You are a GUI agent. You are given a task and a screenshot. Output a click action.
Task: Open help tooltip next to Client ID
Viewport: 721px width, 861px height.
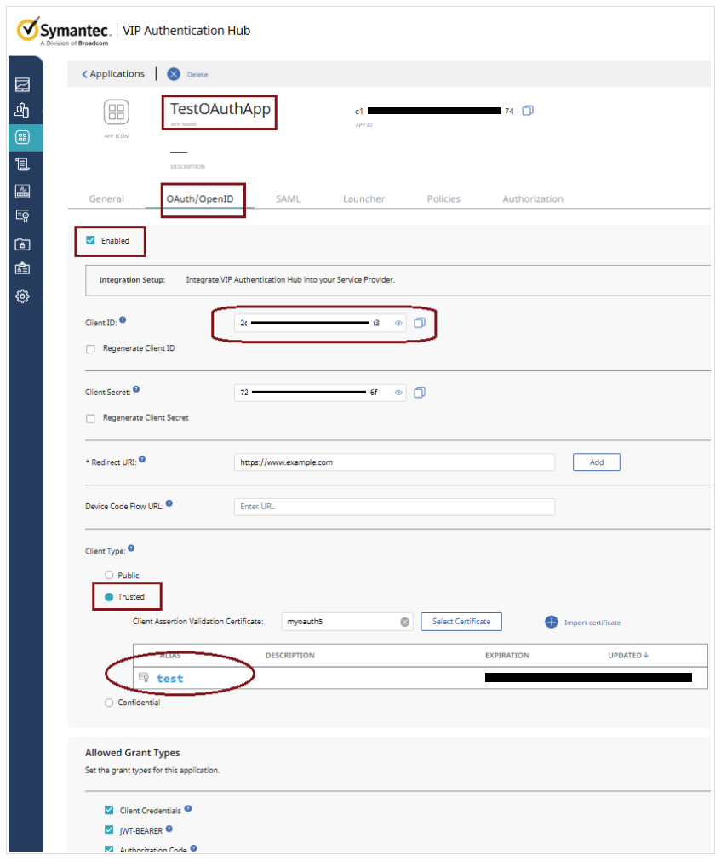(123, 319)
